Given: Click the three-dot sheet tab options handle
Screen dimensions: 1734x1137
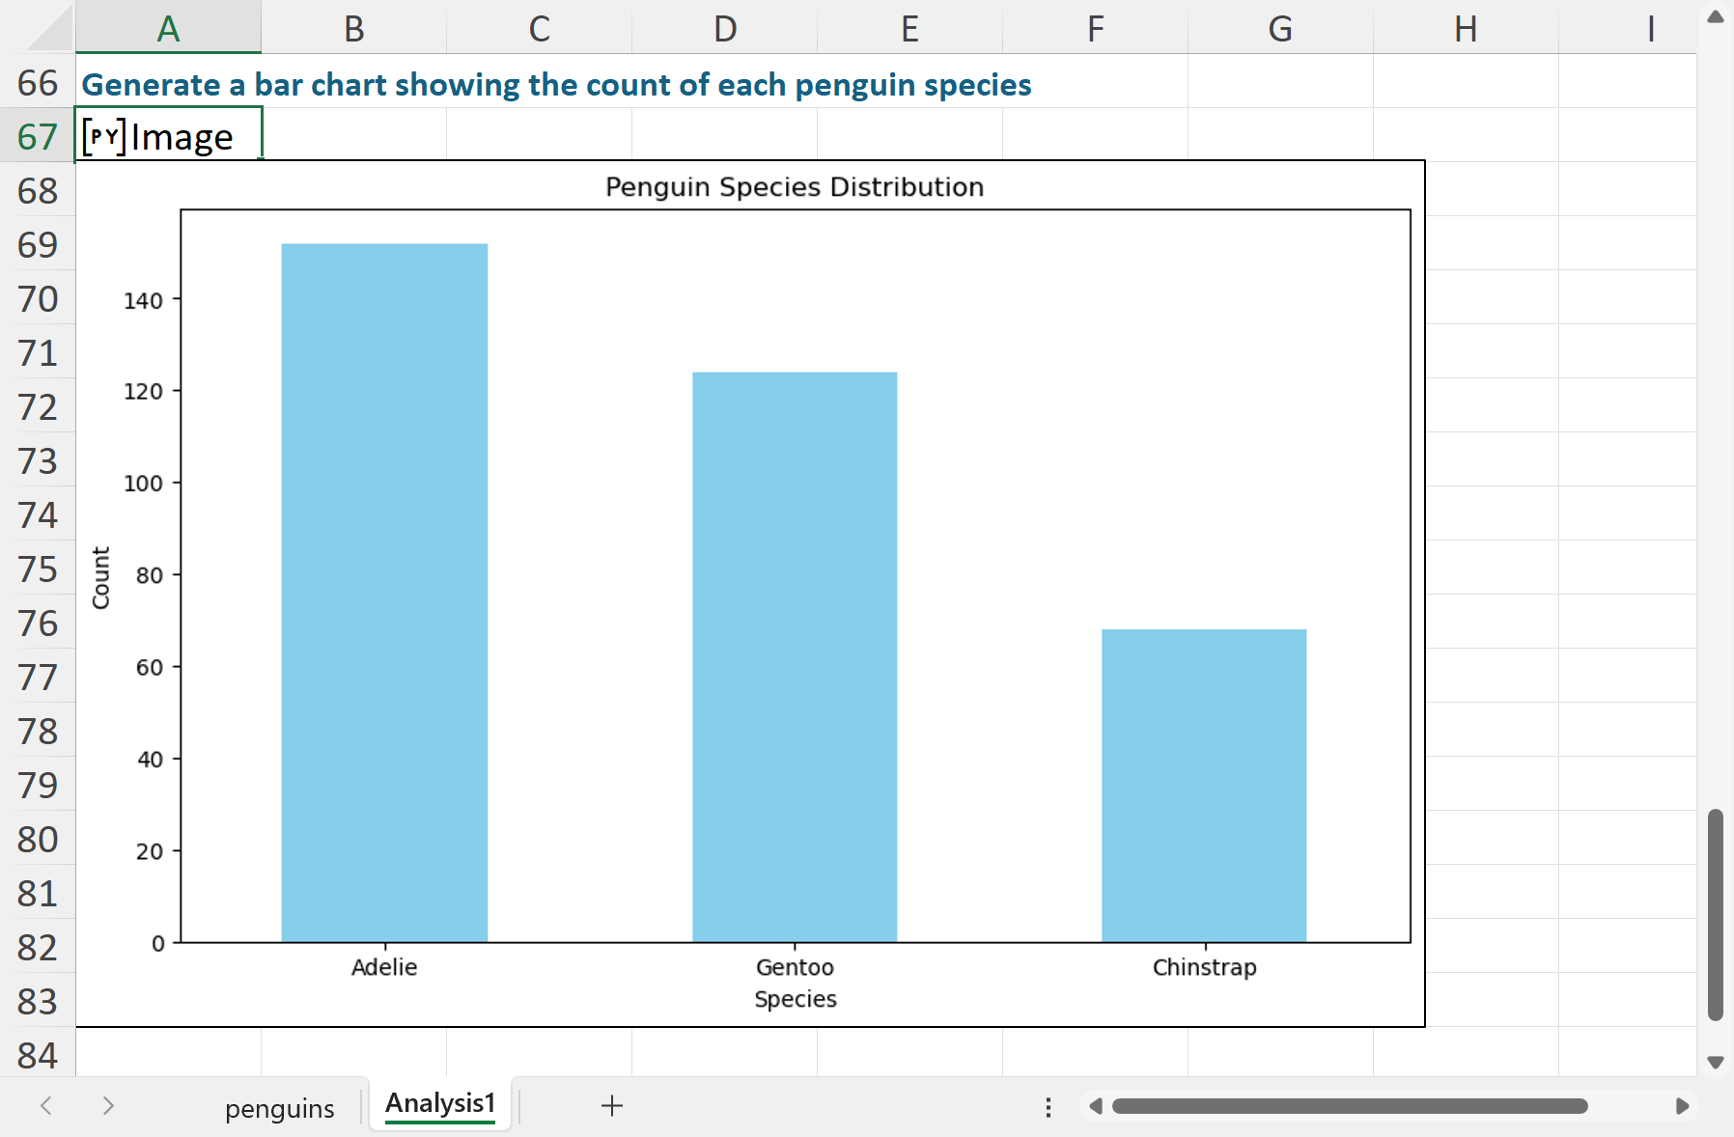Looking at the screenshot, I should point(1049,1107).
